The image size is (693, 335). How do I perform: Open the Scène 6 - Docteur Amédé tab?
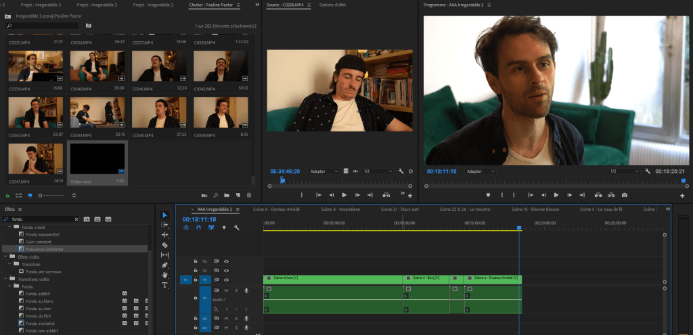click(276, 209)
